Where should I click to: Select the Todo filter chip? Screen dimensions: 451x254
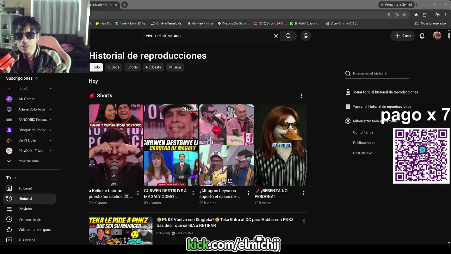[x=96, y=67]
